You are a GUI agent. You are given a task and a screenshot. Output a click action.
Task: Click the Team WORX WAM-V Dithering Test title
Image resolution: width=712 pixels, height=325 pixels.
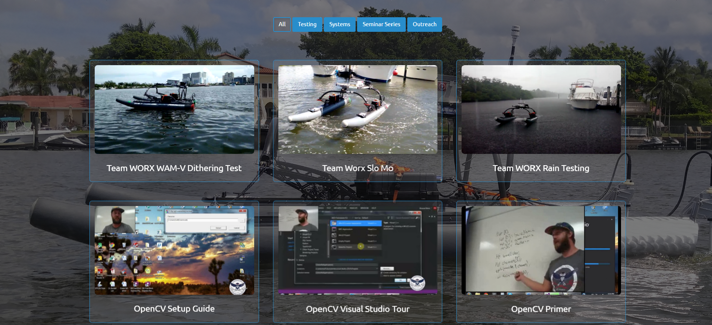(x=174, y=168)
